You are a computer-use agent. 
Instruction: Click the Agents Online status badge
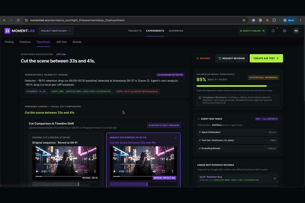point(252,31)
